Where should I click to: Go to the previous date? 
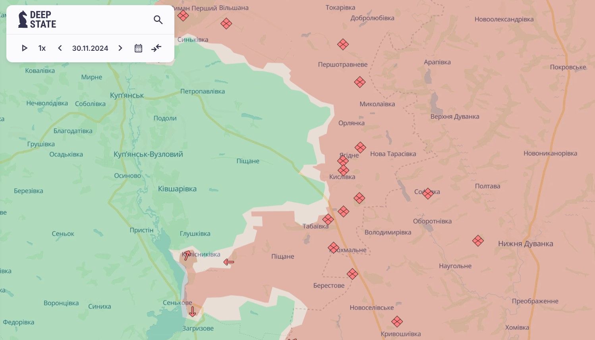point(60,48)
